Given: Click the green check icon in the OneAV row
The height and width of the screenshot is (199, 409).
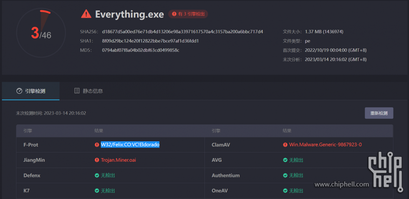Looking at the screenshot, I should click(x=285, y=191).
